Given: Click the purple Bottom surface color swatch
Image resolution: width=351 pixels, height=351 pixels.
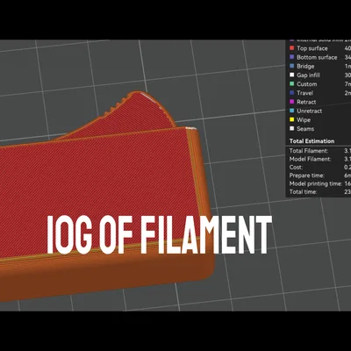Looking at the screenshot, I should coord(291,57).
